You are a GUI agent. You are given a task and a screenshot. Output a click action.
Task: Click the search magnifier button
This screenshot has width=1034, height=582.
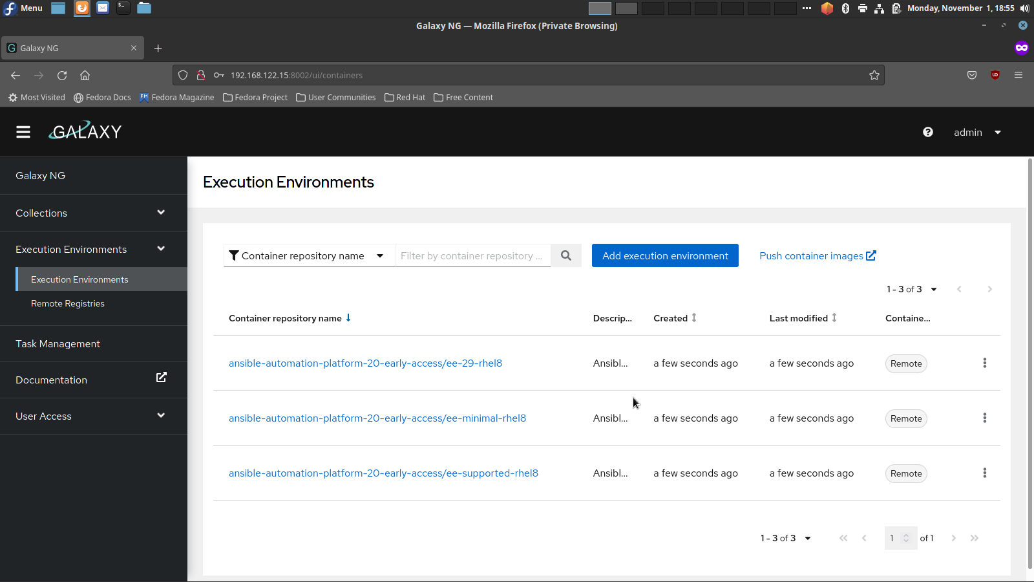pos(566,255)
